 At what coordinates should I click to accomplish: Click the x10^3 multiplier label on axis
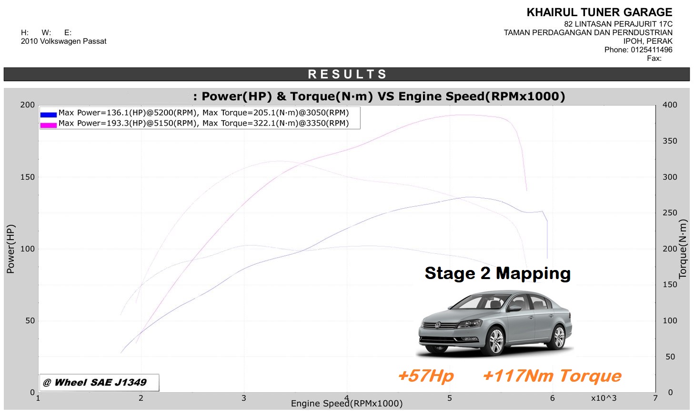pos(604,398)
